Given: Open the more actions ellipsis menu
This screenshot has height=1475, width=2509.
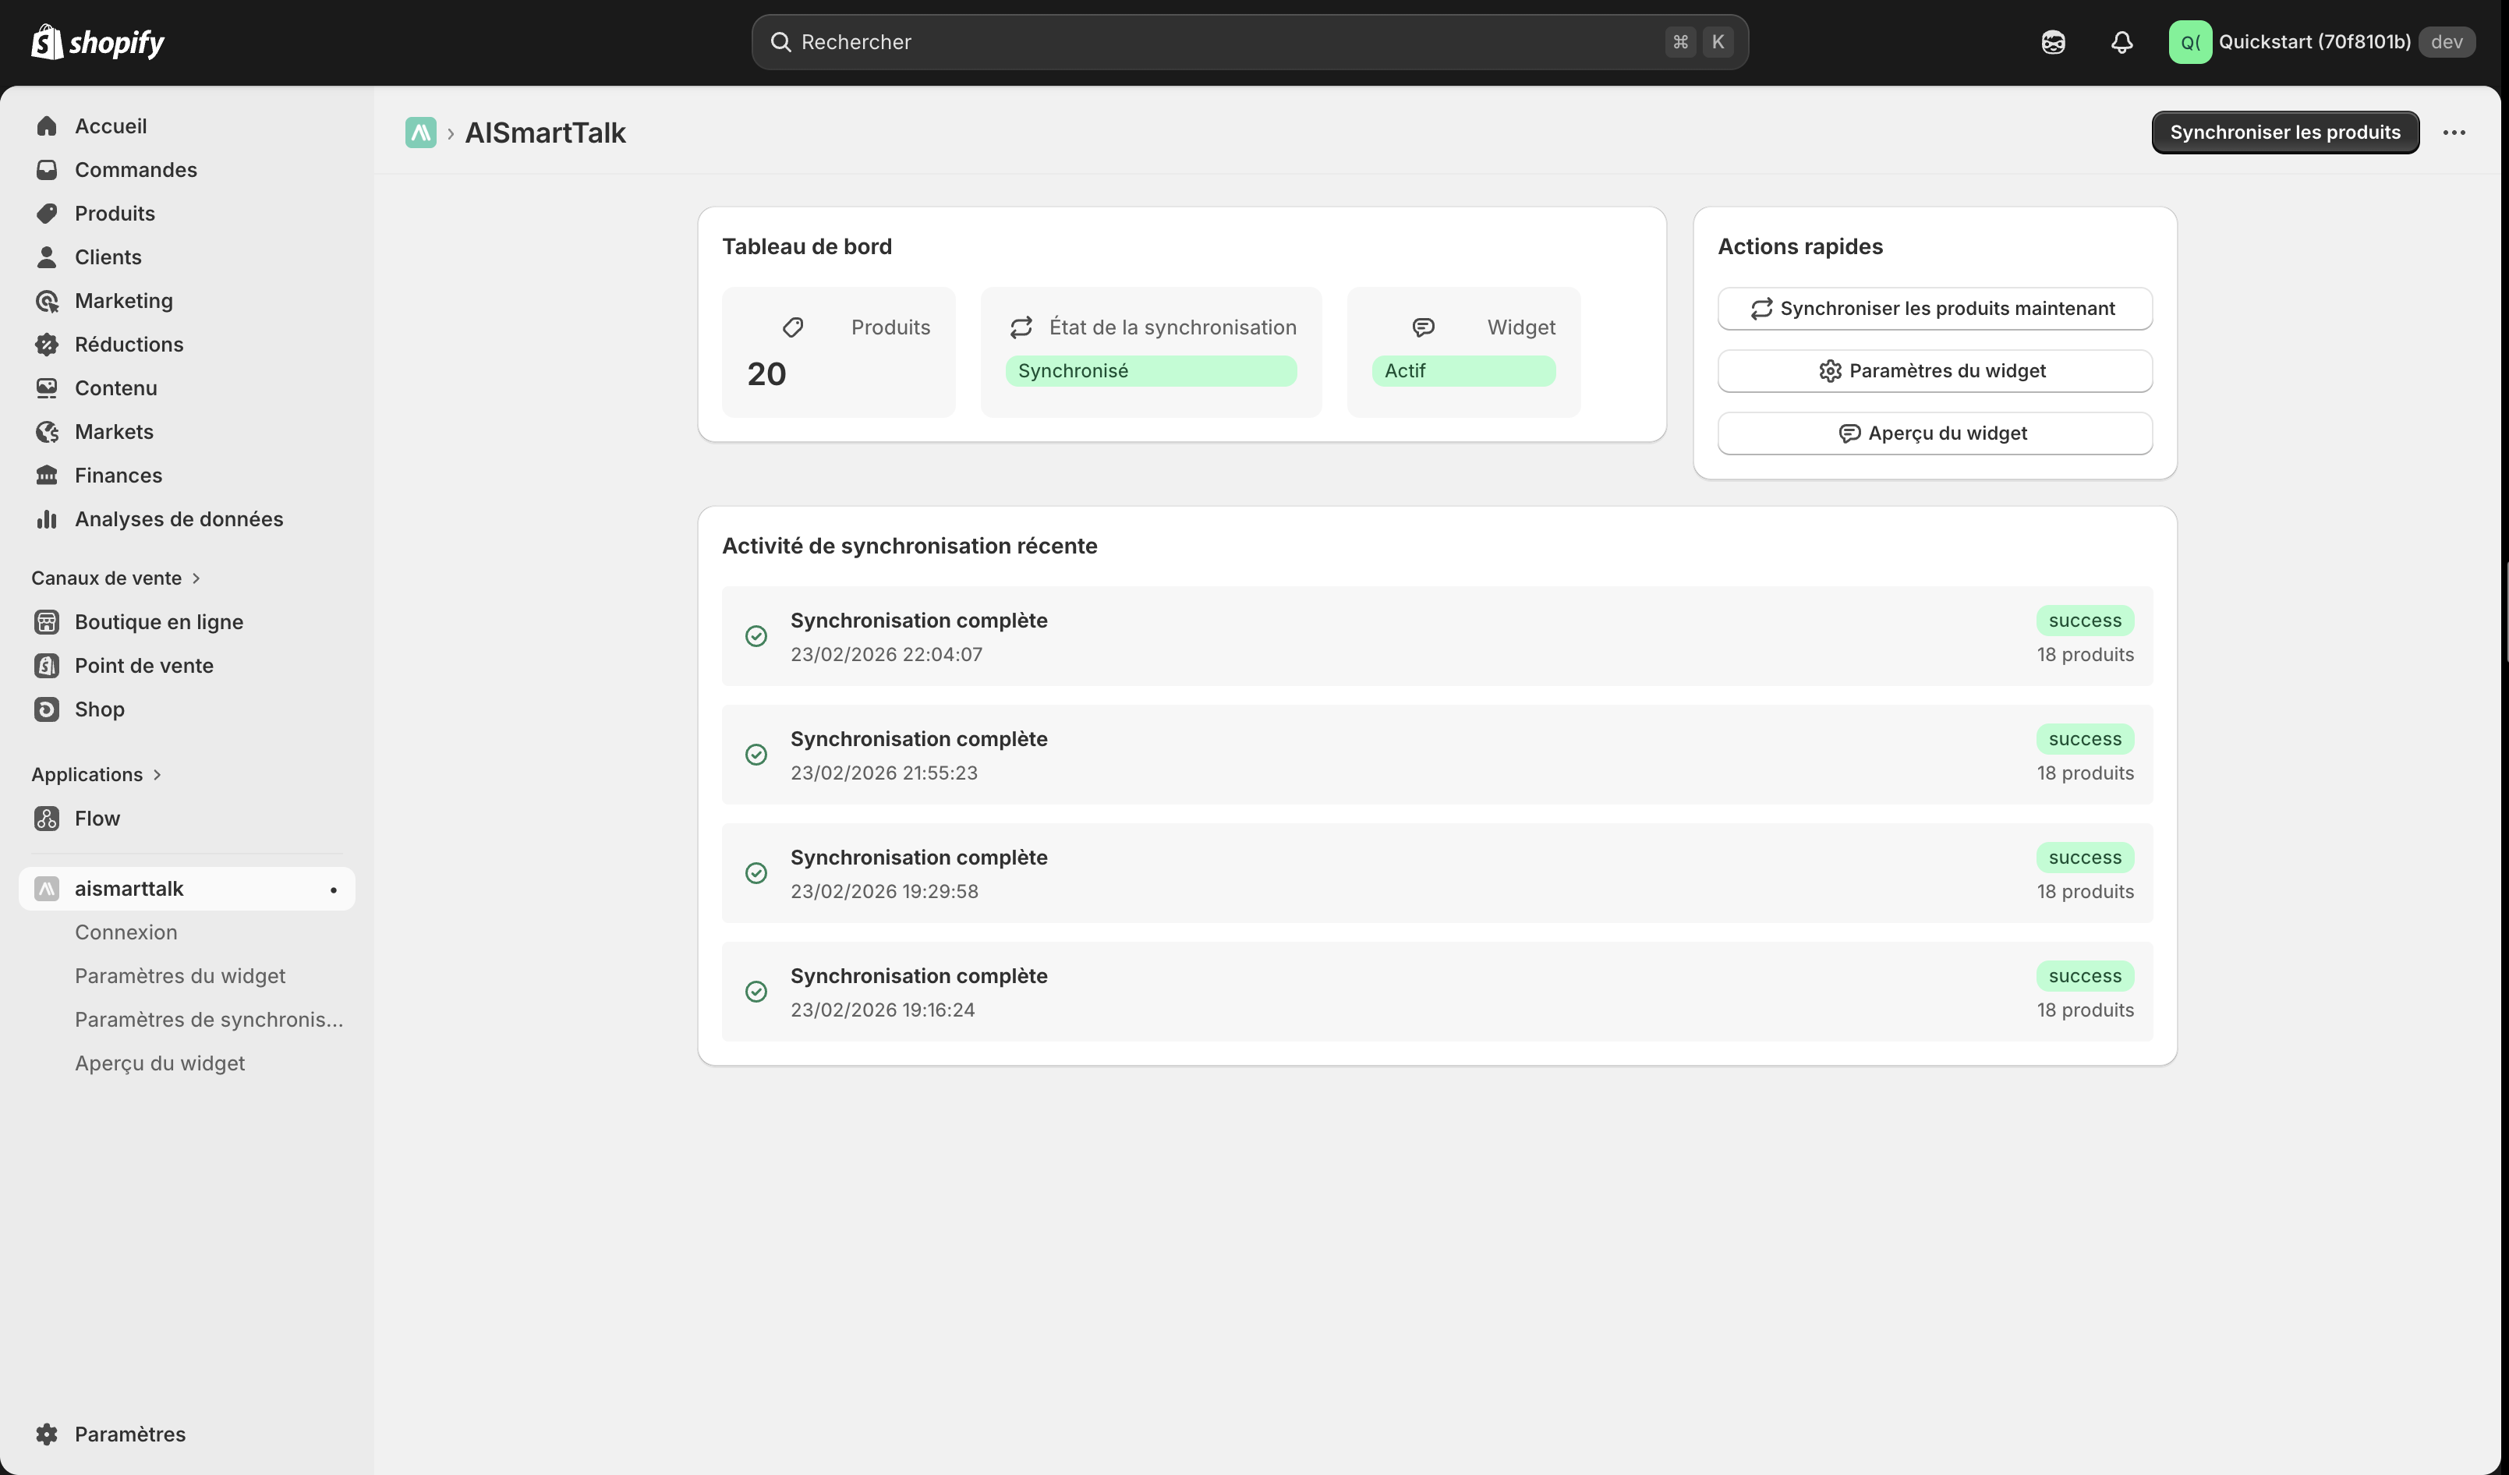Looking at the screenshot, I should (x=2455, y=133).
